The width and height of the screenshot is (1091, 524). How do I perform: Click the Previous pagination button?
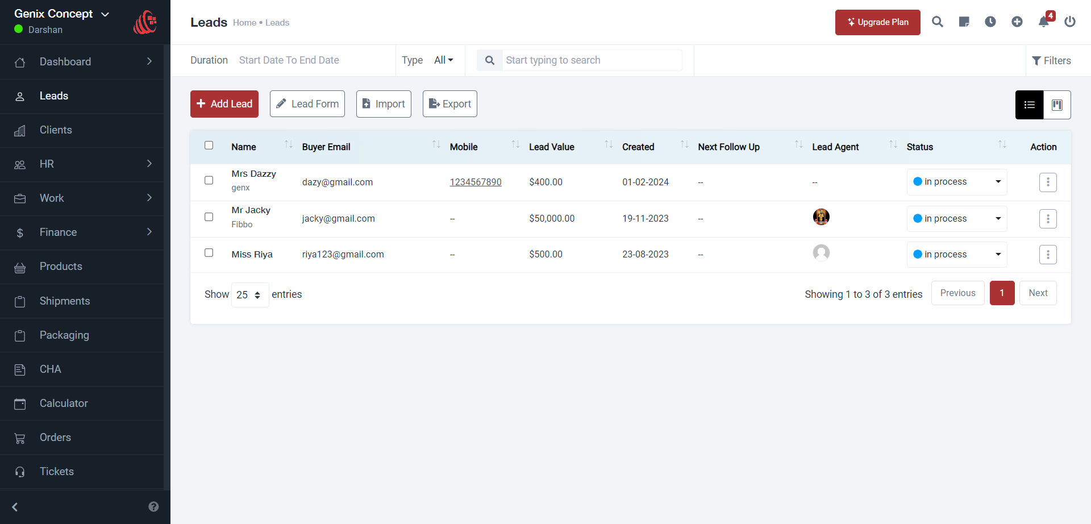[x=958, y=293]
